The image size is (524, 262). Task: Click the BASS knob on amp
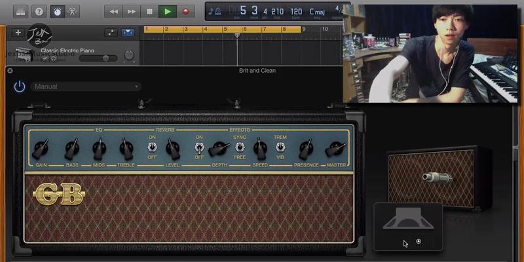click(72, 149)
